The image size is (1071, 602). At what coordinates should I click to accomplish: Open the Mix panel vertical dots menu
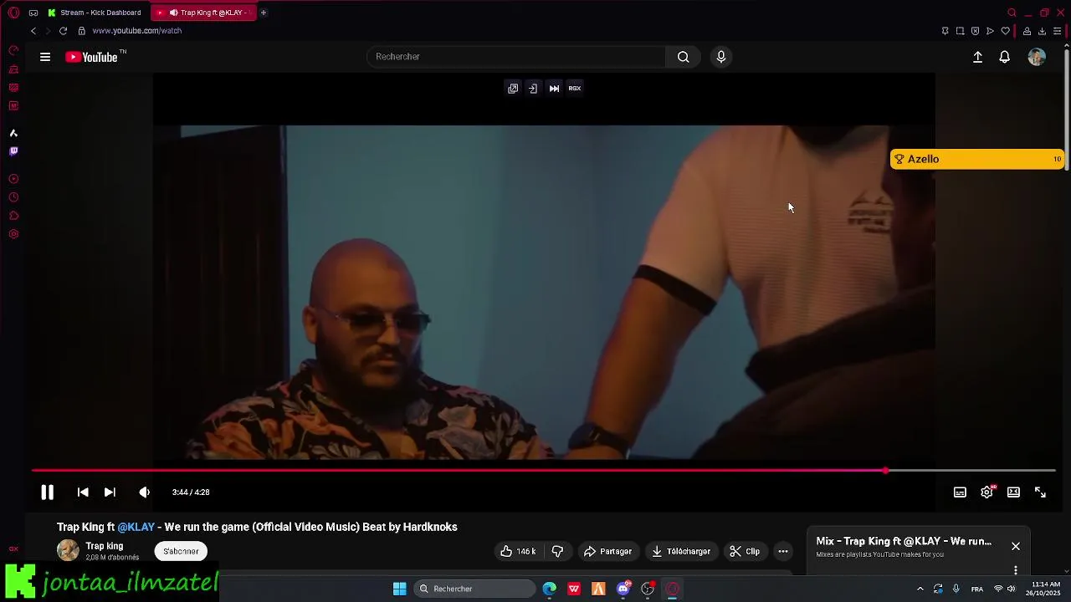1016,570
